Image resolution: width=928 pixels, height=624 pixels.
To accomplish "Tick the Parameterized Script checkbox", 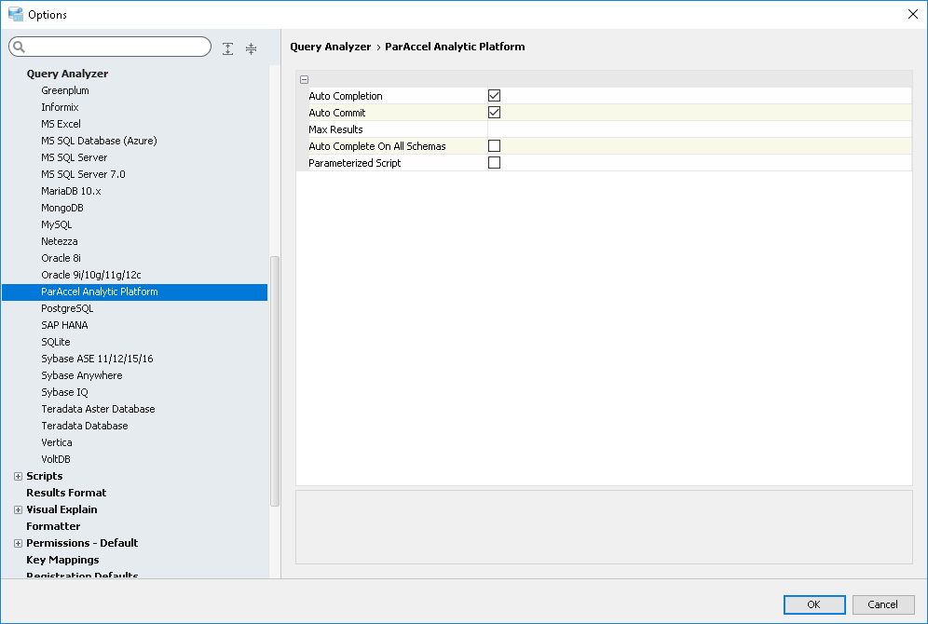I will (x=495, y=163).
